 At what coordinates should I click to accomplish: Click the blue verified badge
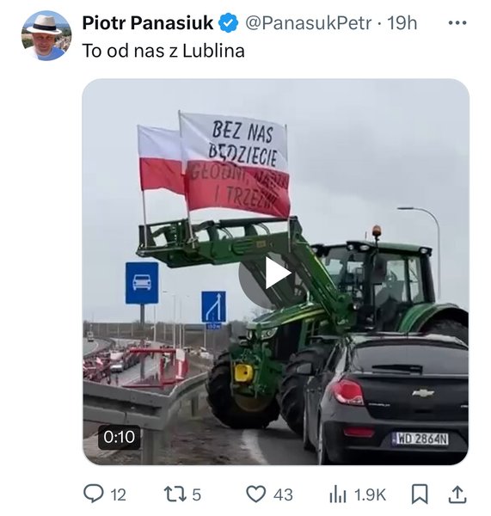point(229,23)
